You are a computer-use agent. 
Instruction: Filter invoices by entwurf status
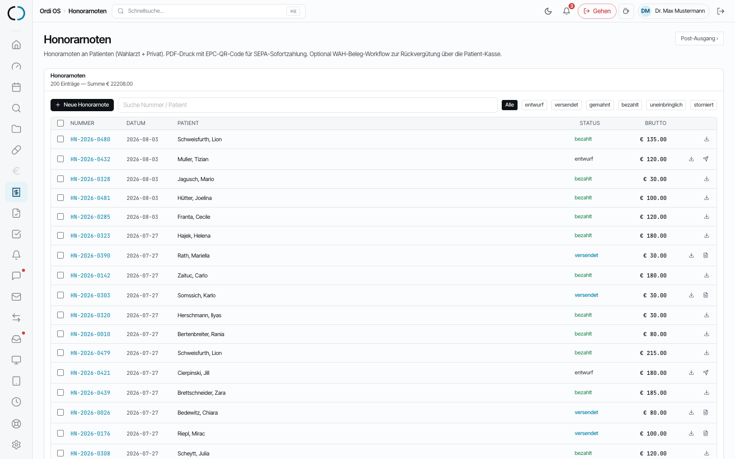click(534, 105)
